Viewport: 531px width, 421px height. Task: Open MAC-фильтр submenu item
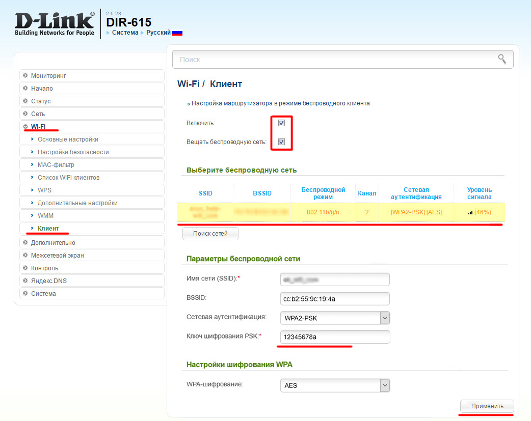(92, 165)
